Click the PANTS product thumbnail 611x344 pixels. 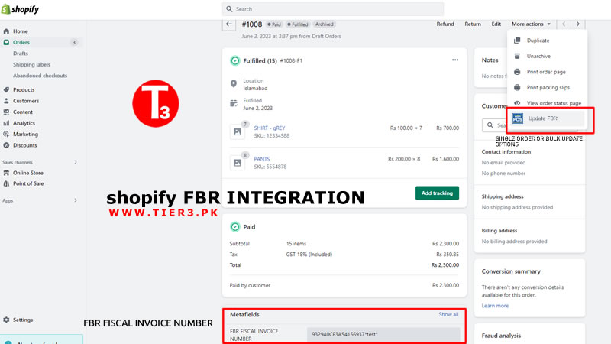(x=238, y=163)
